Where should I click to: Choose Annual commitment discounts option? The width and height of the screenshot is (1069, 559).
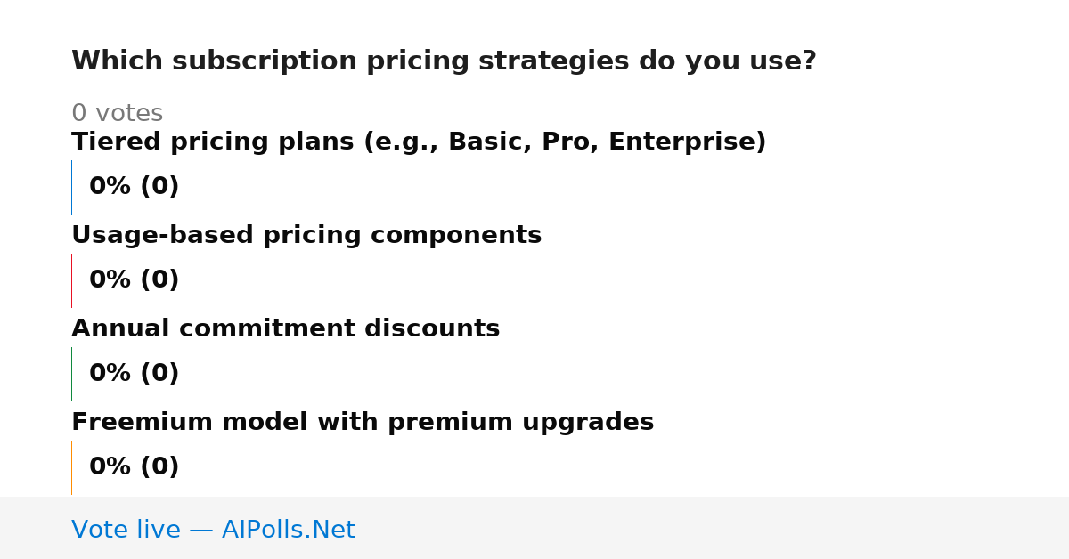click(x=285, y=329)
